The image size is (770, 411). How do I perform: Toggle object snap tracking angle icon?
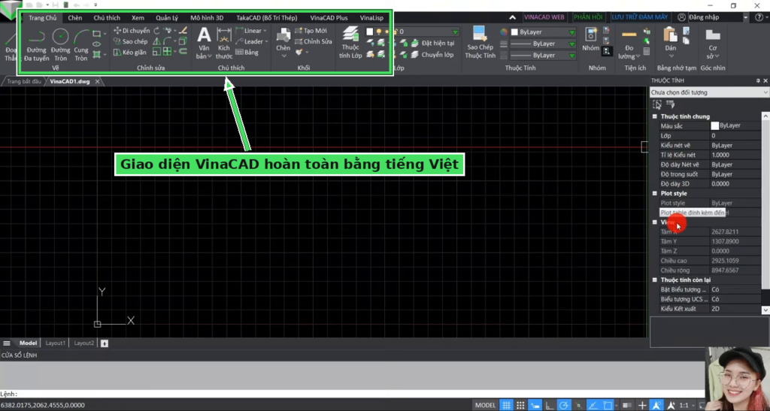click(593, 405)
